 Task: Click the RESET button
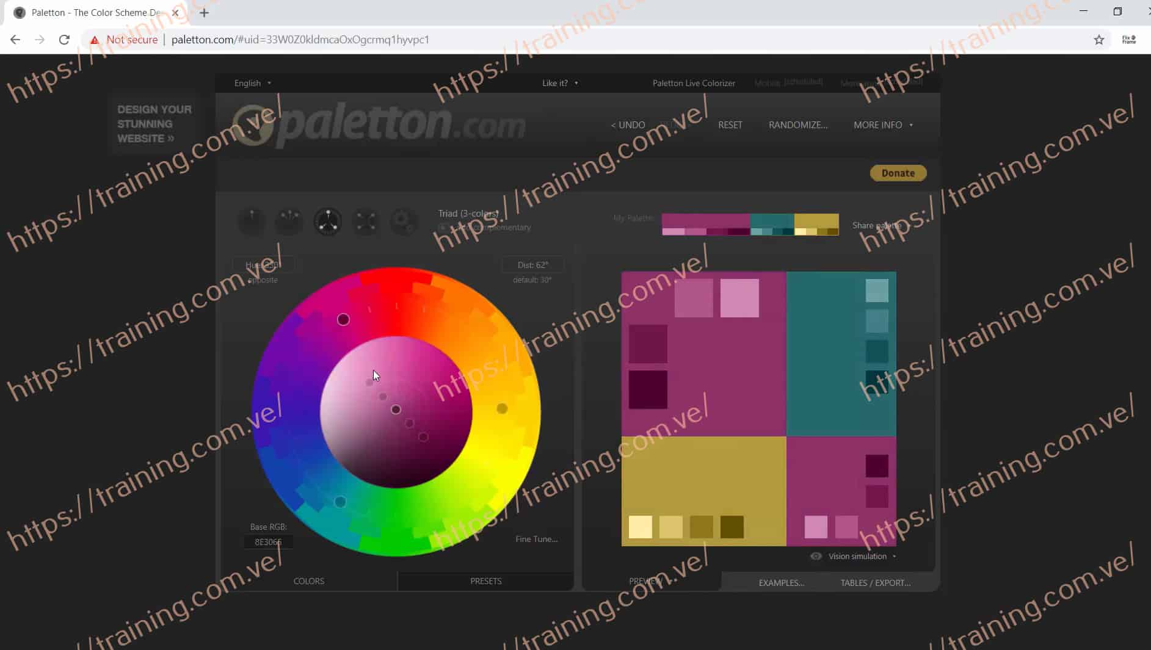pyautogui.click(x=730, y=125)
